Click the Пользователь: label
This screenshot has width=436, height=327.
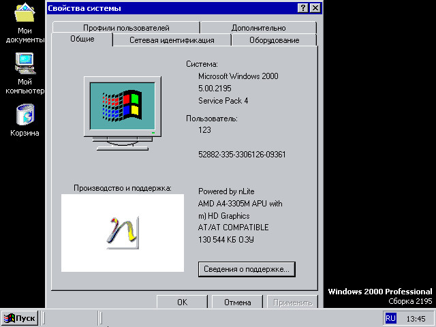[x=212, y=119]
